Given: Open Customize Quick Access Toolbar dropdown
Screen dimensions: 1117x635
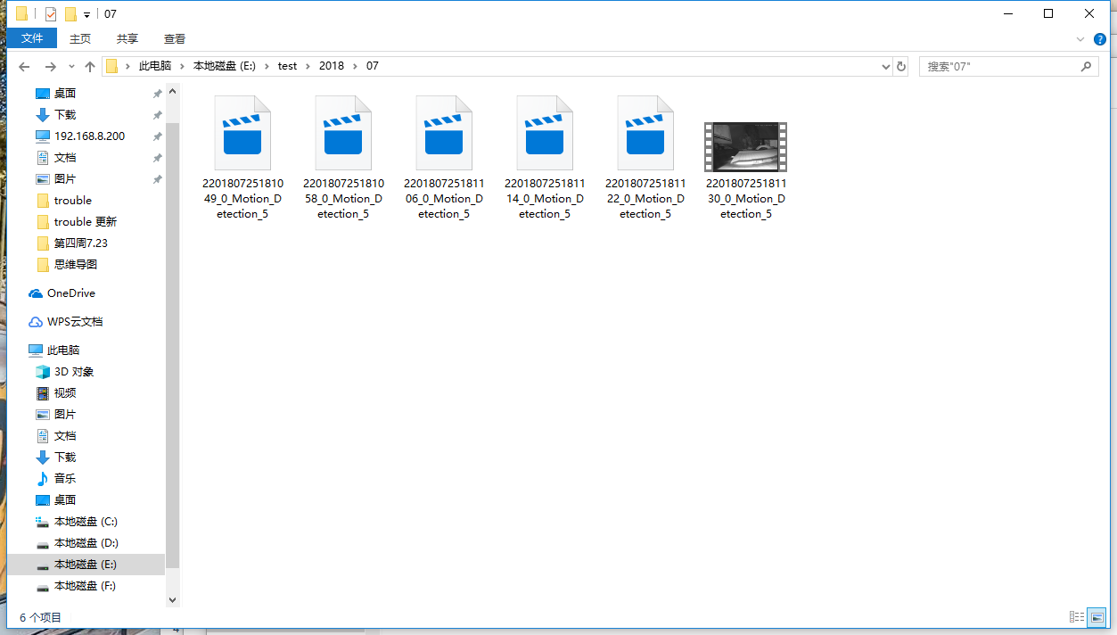Looking at the screenshot, I should tap(86, 15).
